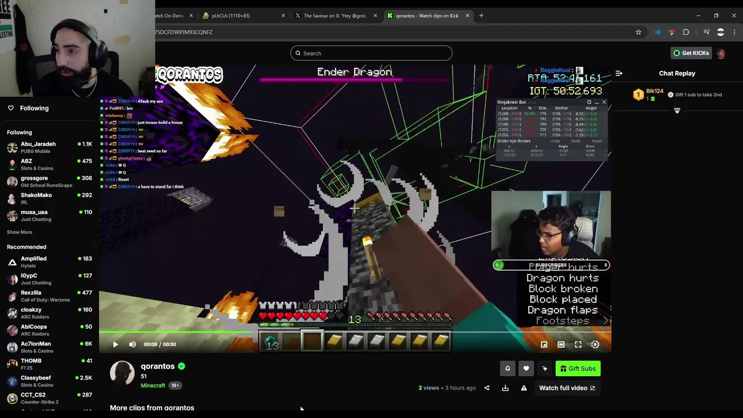Enter fullscreen on the video player

(578, 344)
